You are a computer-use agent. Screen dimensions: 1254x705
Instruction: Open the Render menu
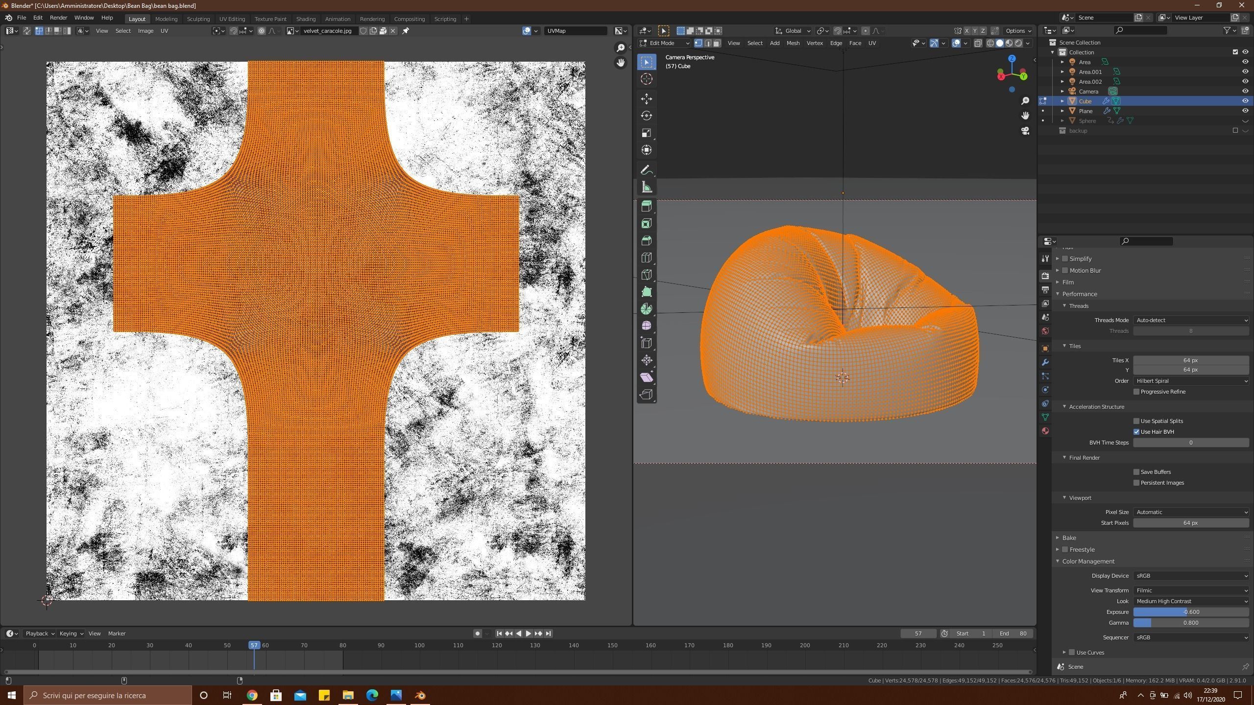coord(58,18)
